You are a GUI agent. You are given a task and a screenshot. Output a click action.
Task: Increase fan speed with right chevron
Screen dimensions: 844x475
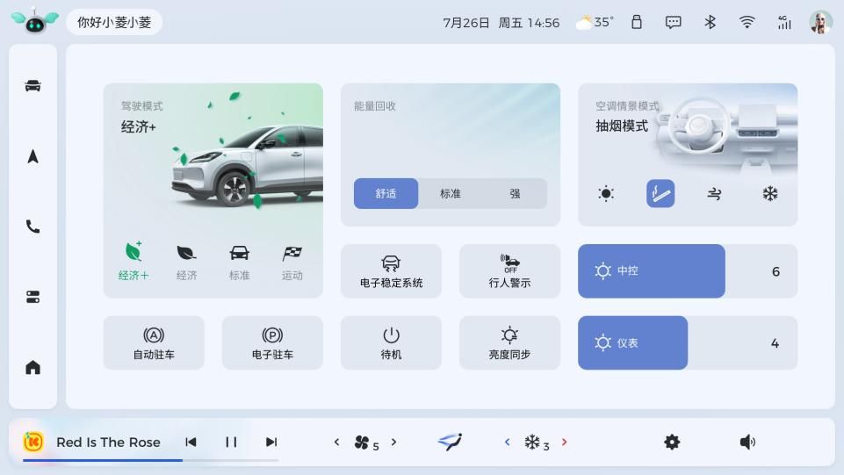point(393,443)
